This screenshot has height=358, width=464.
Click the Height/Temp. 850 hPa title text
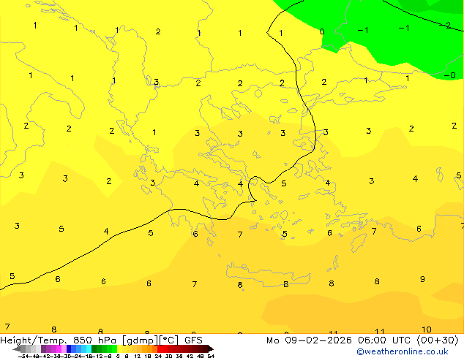click(59, 340)
